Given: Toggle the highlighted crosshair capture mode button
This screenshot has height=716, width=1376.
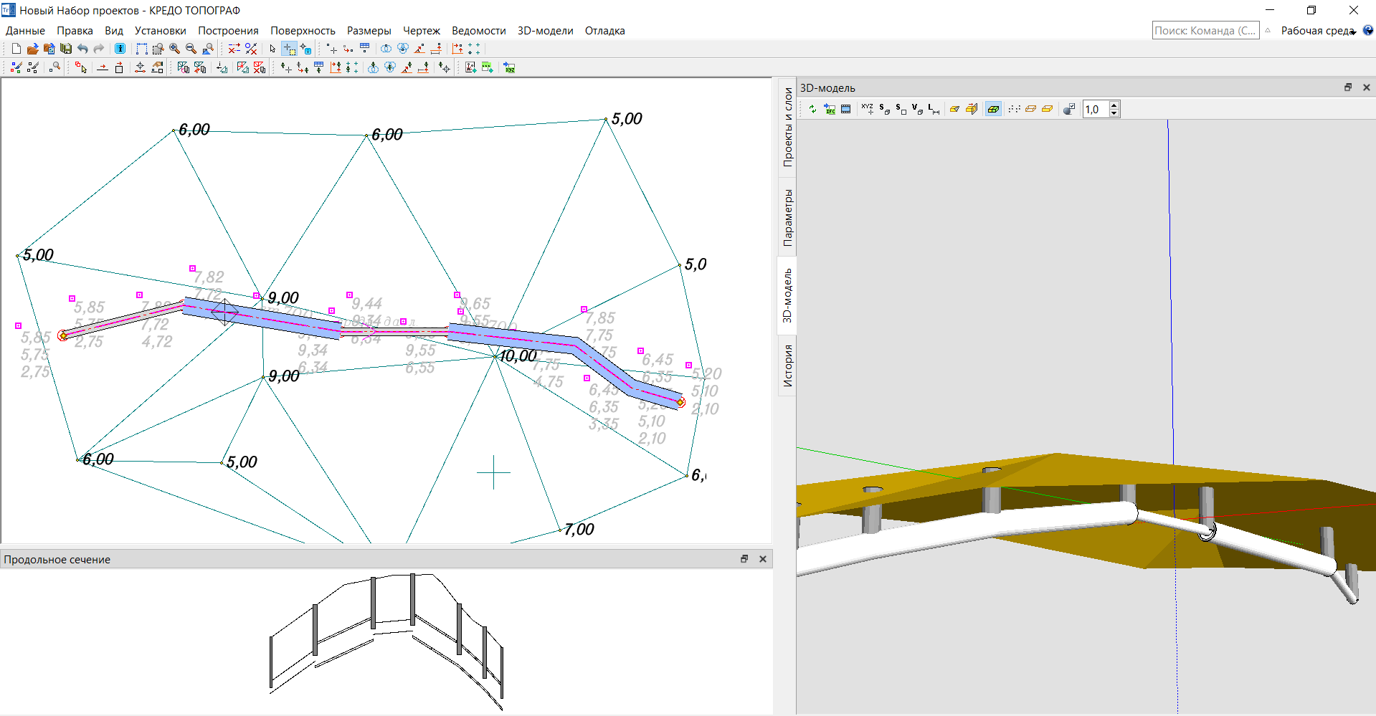Looking at the screenshot, I should [x=289, y=49].
